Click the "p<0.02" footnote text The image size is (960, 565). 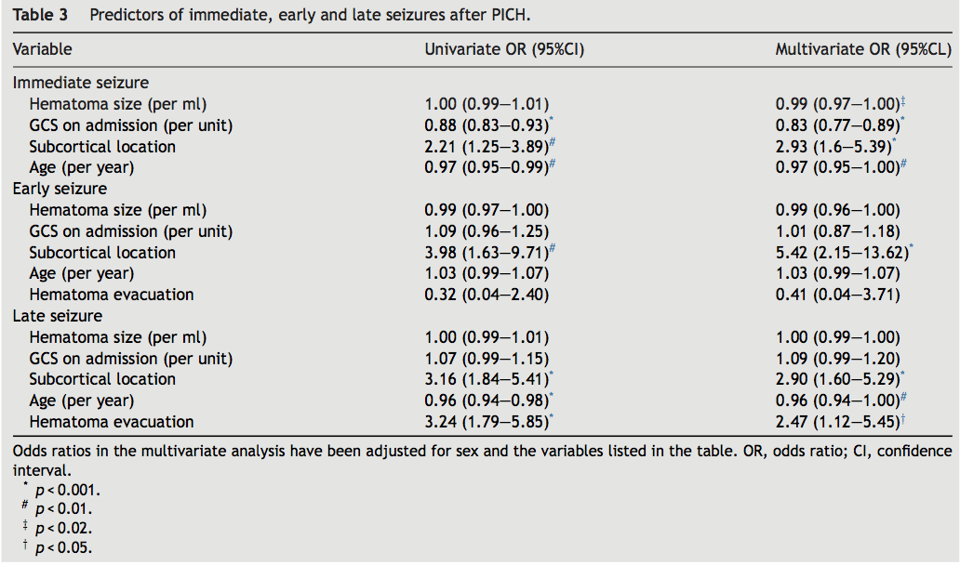(63, 528)
